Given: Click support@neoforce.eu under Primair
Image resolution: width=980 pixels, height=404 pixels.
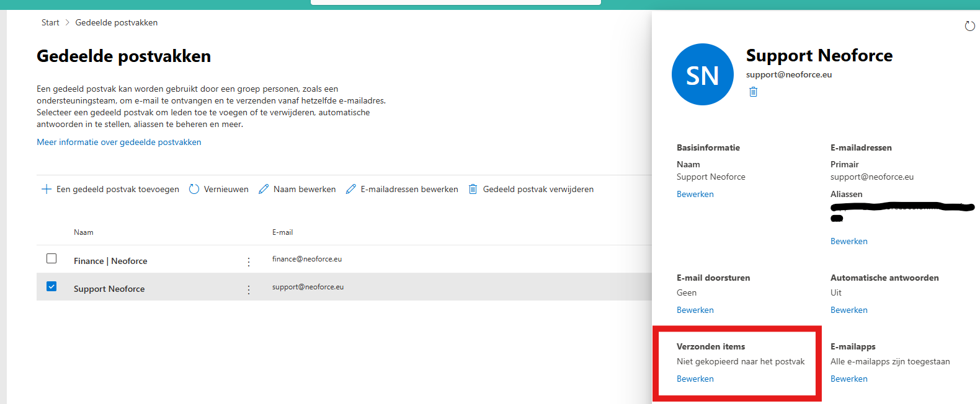Looking at the screenshot, I should [x=872, y=177].
